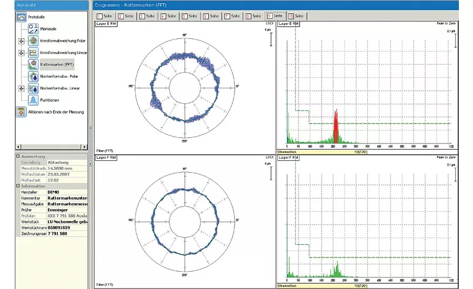Open Nockenformabw. Polar entry
473x289 pixels.
(59, 76)
